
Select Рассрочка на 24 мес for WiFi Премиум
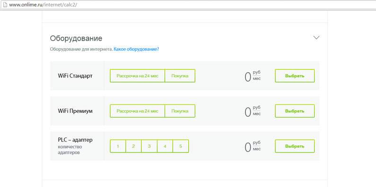click(x=138, y=111)
